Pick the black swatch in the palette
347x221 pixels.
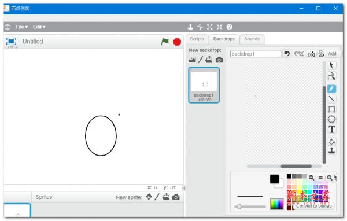(289, 176)
